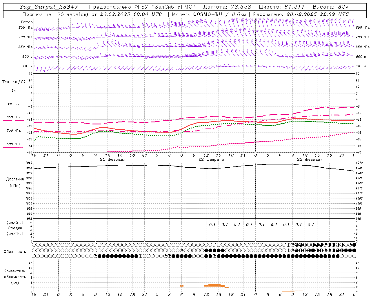Click the 22 февраля date label
Viewport: 371px width, 297px height.
coord(211,160)
